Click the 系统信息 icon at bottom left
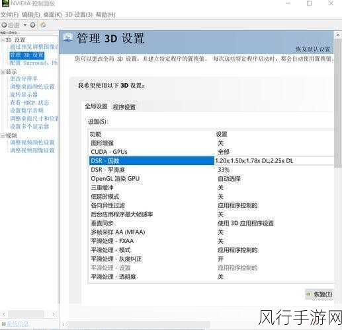 3,324
